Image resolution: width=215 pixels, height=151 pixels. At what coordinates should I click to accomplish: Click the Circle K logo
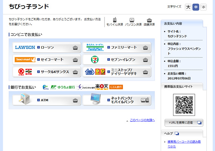click(x=21, y=72)
